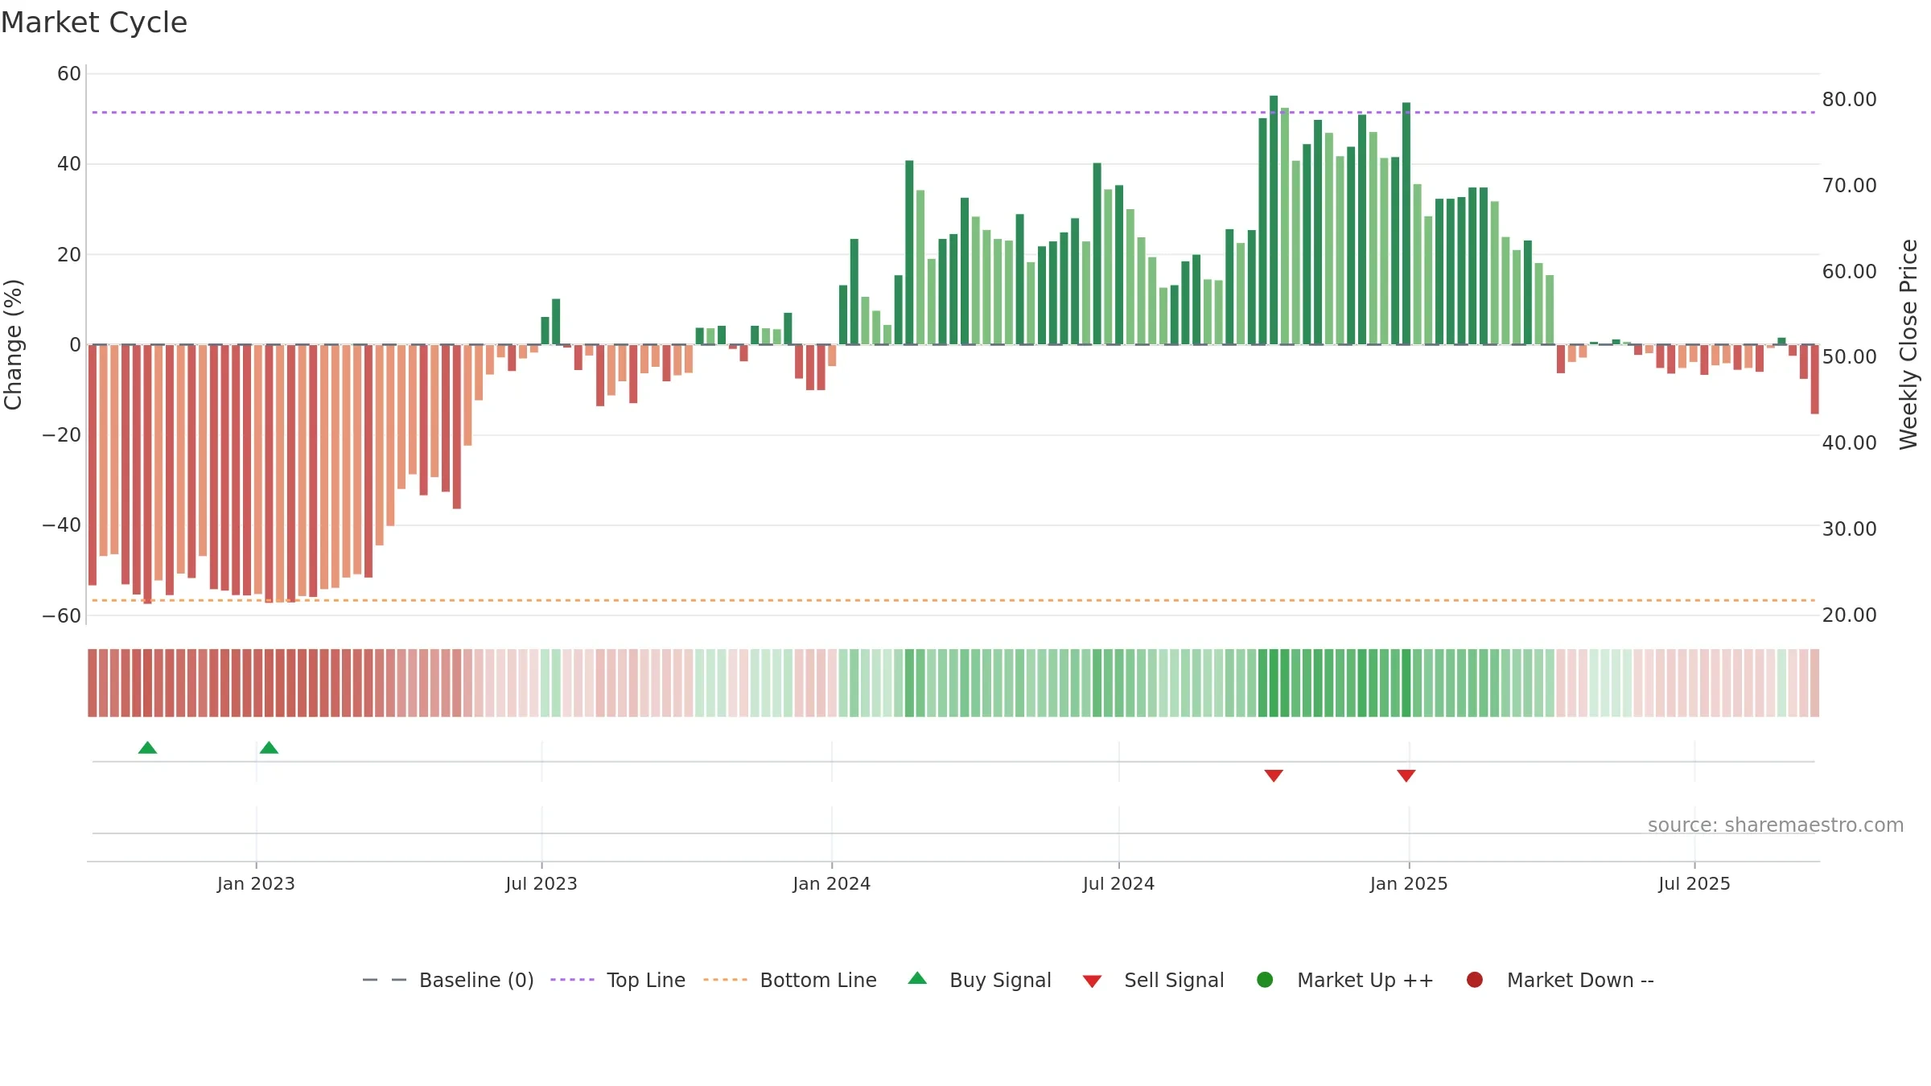1931x1086 pixels.
Task: Toggle the Top Line legend entry
Action: (618, 980)
